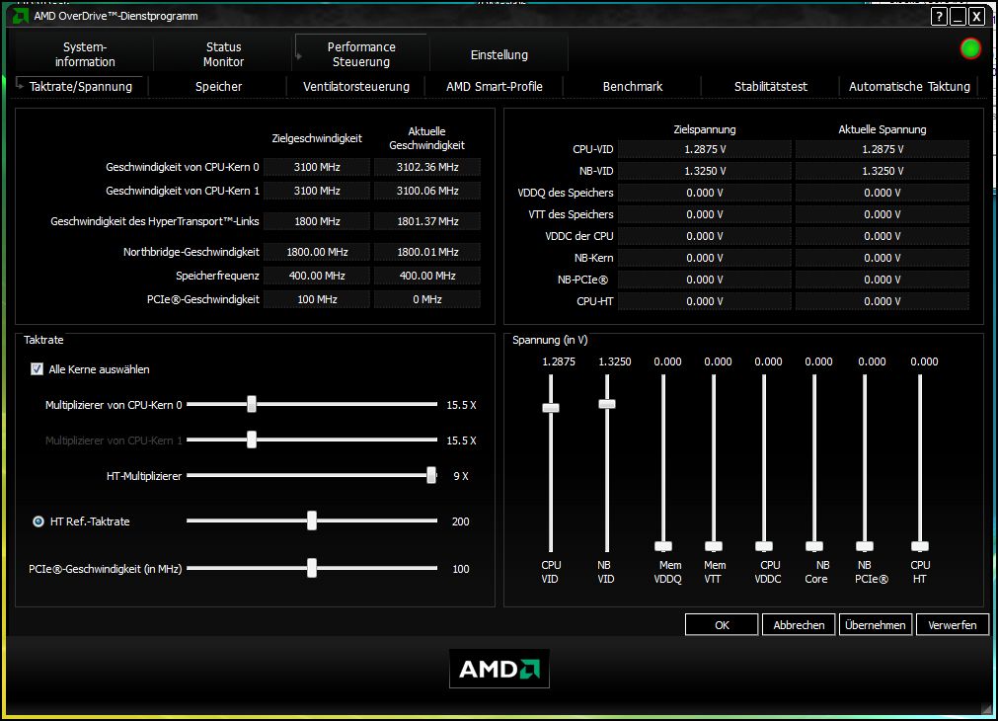The width and height of the screenshot is (998, 721).
Task: Click PCIe target speed '100 MHz' value
Action: [x=317, y=299]
